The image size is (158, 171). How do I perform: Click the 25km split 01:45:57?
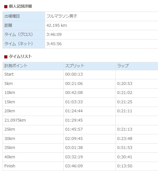pyautogui.click(x=74, y=129)
